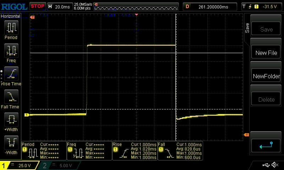Click the USB status icon

coord(266,165)
